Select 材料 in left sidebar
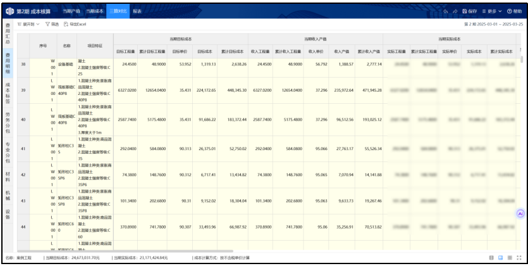 pyautogui.click(x=8, y=176)
